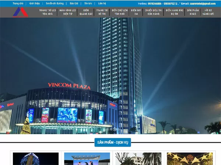Image resolution: width=221 pixels, height=165 pixels.
Task: Open the outdoor LED screen product thumbnail
Action: click(87, 159)
